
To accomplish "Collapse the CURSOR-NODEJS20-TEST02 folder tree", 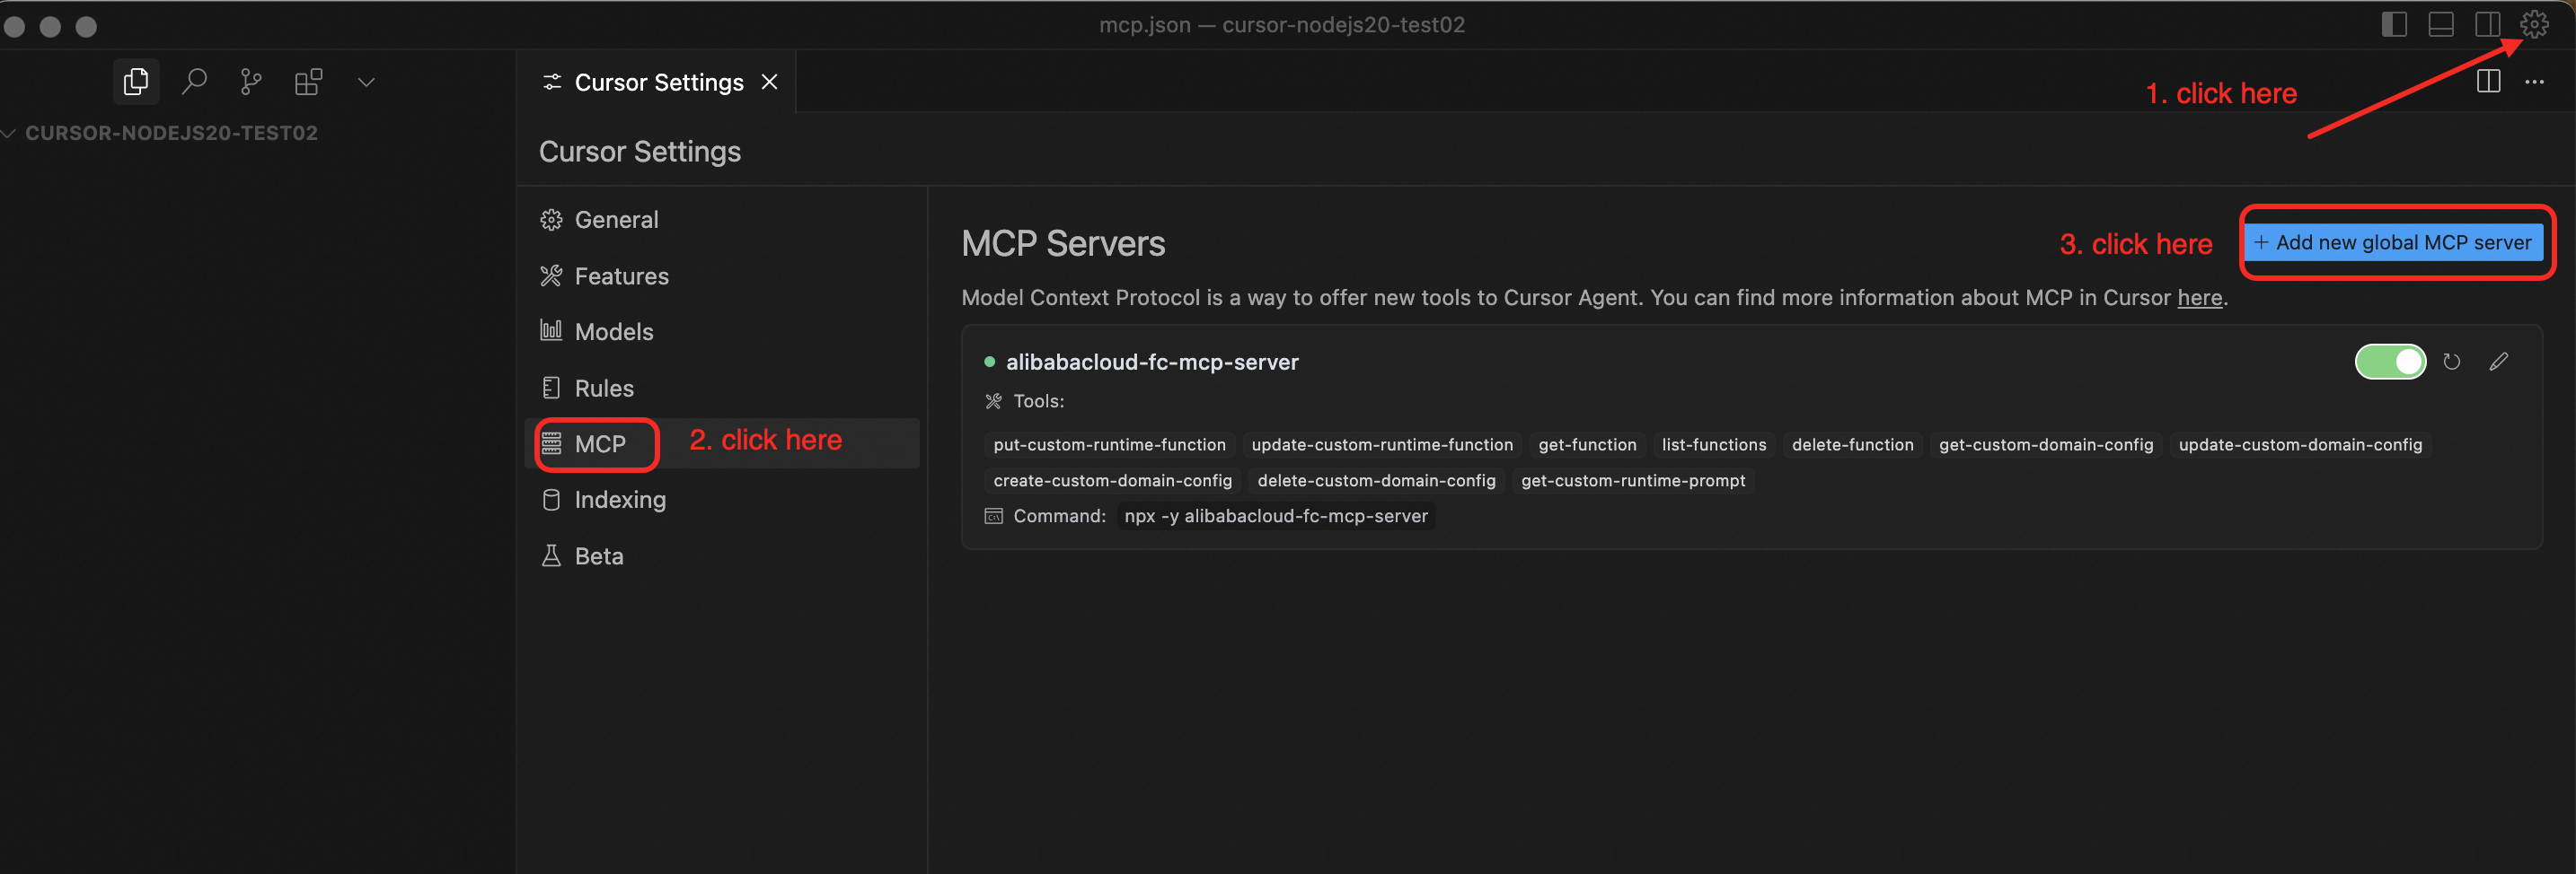I will coord(9,133).
